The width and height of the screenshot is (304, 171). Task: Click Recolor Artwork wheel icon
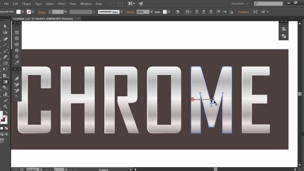[x=177, y=12]
